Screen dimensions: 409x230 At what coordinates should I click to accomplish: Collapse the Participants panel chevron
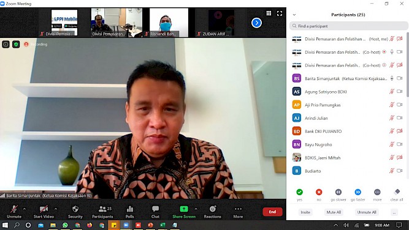point(294,15)
